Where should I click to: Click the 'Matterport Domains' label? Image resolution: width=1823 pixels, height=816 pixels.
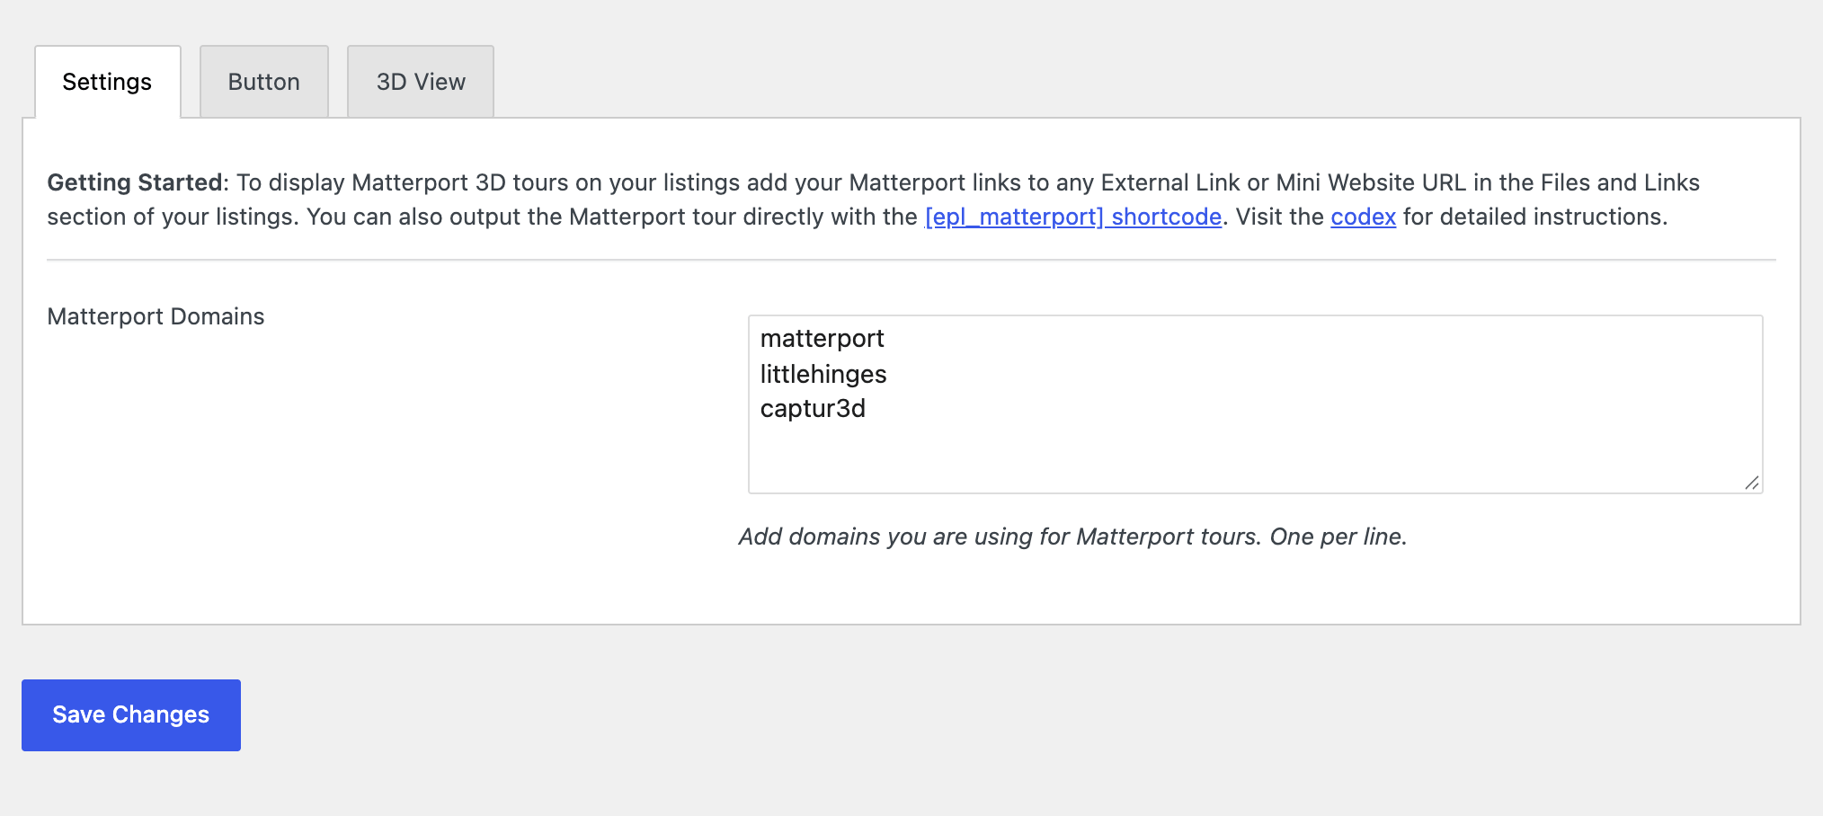pos(156,316)
